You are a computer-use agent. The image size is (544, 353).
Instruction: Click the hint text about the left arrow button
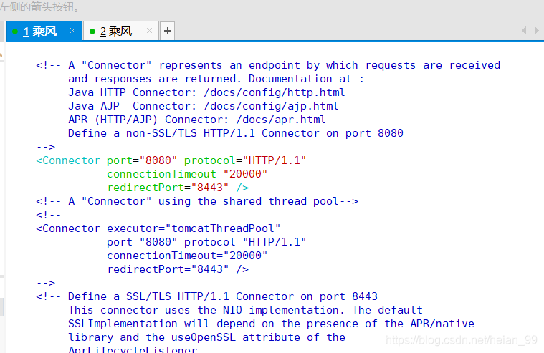click(x=39, y=7)
